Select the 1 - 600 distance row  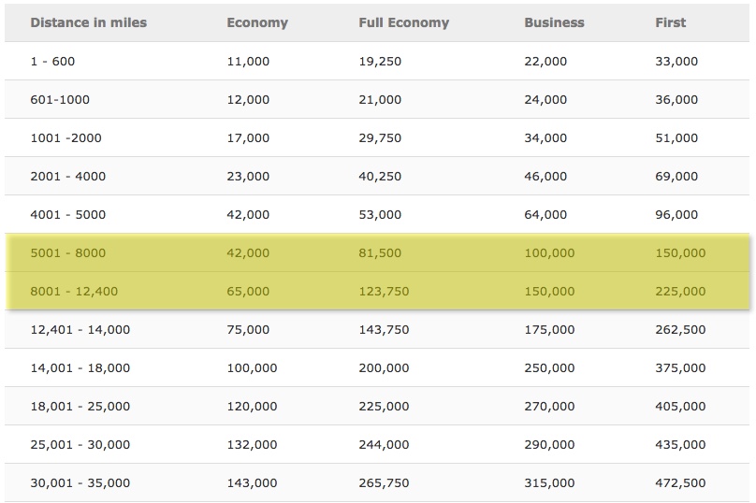[377, 61]
